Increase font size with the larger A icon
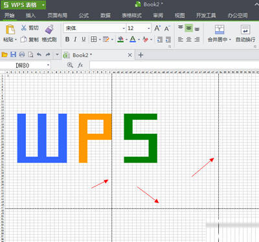Image resolution: width=259 pixels, height=242 pixels. point(157,28)
